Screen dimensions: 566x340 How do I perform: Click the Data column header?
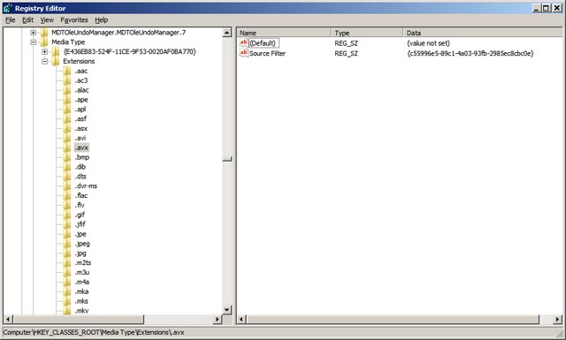[483, 33]
